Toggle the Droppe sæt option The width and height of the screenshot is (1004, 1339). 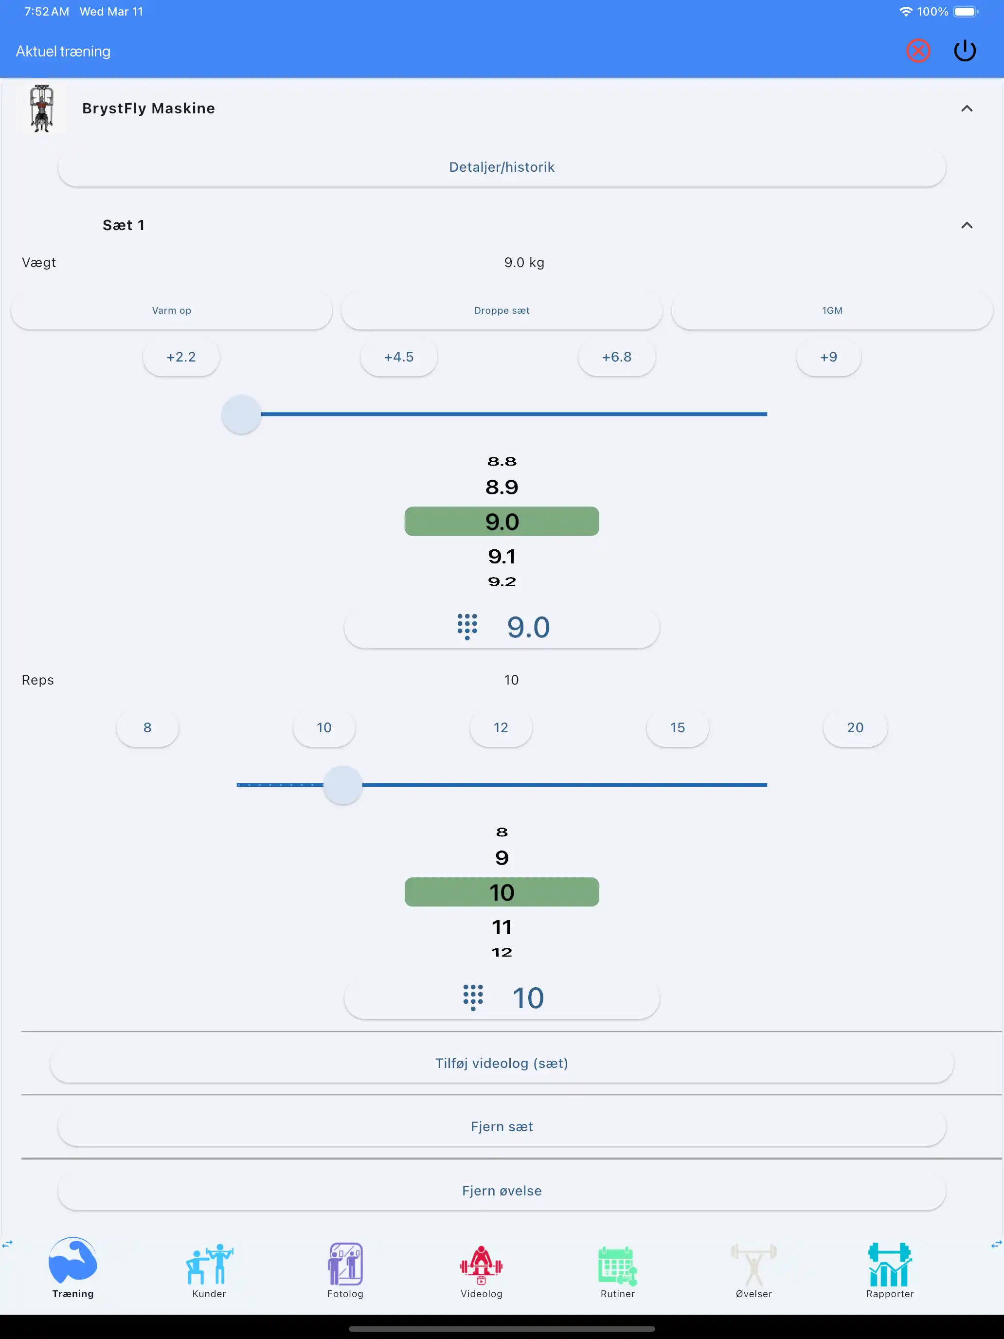click(x=502, y=310)
